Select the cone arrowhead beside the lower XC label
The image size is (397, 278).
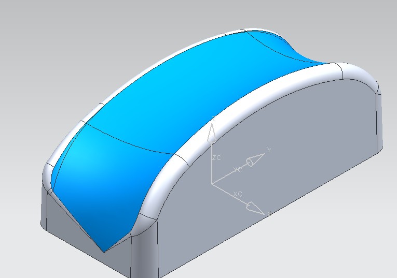coord(255,208)
